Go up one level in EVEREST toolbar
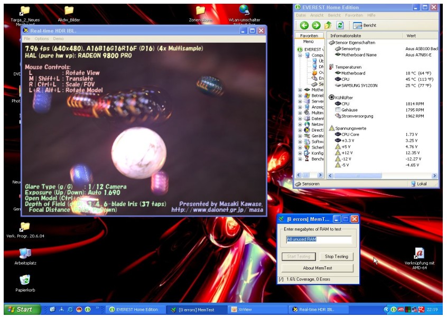 [328, 25]
